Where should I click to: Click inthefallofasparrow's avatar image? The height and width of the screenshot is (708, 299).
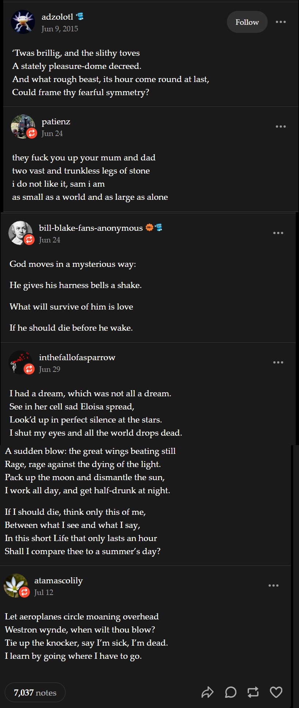click(x=20, y=362)
